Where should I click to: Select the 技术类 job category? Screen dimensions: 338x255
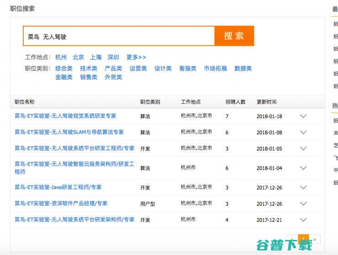click(89, 68)
